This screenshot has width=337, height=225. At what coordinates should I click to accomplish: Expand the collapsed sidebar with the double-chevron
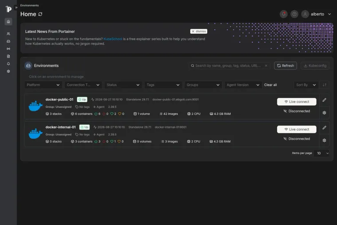[x=16, y=8]
